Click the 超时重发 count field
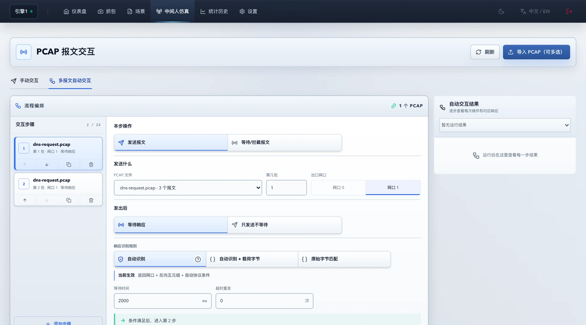 (x=264, y=301)
